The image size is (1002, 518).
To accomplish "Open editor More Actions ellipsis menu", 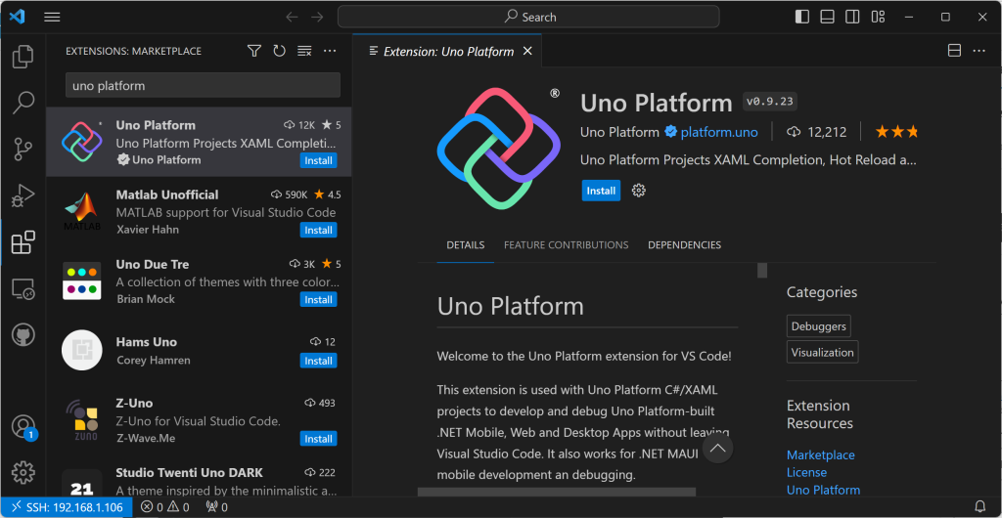I will point(980,51).
